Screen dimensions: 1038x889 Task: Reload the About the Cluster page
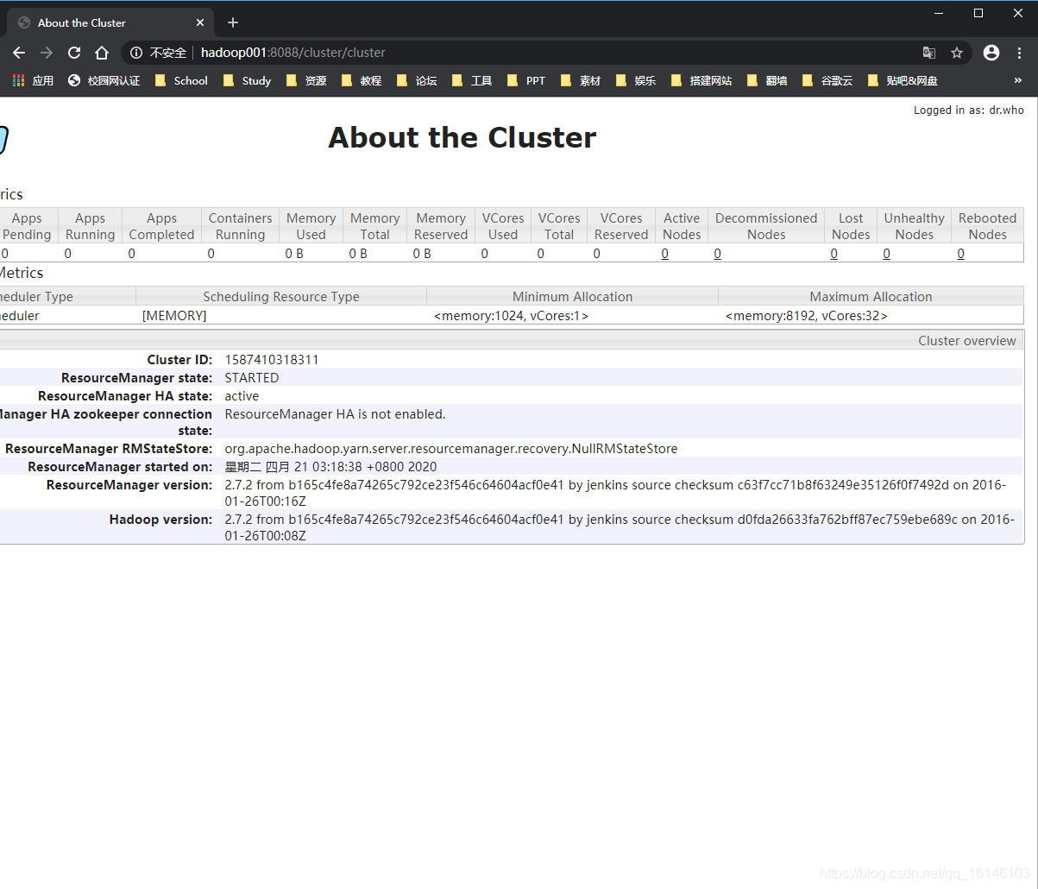tap(74, 53)
